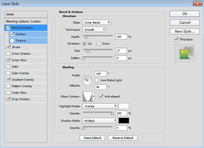Open the Shadow Mode Multiply dropdown
The width and height of the screenshot is (204, 148).
100,120
